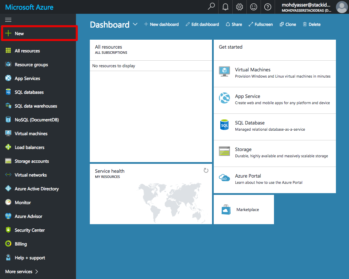Image resolution: width=349 pixels, height=279 pixels.
Task: Open the Virtual Machines get started link
Action: 275,73
